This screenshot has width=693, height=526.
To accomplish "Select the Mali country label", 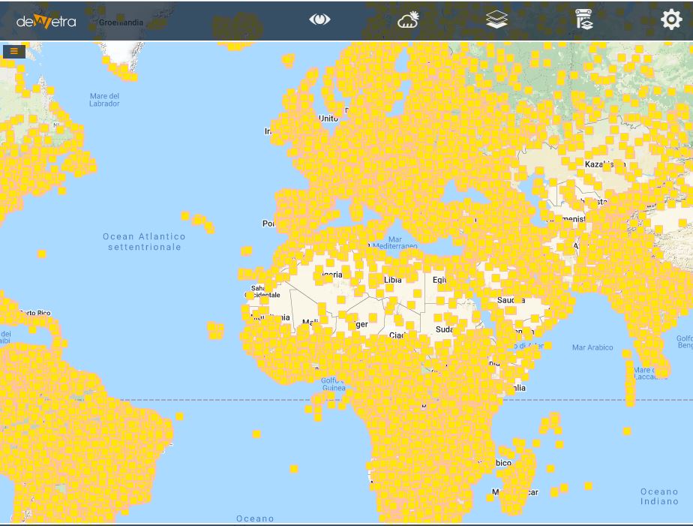I will 310,323.
